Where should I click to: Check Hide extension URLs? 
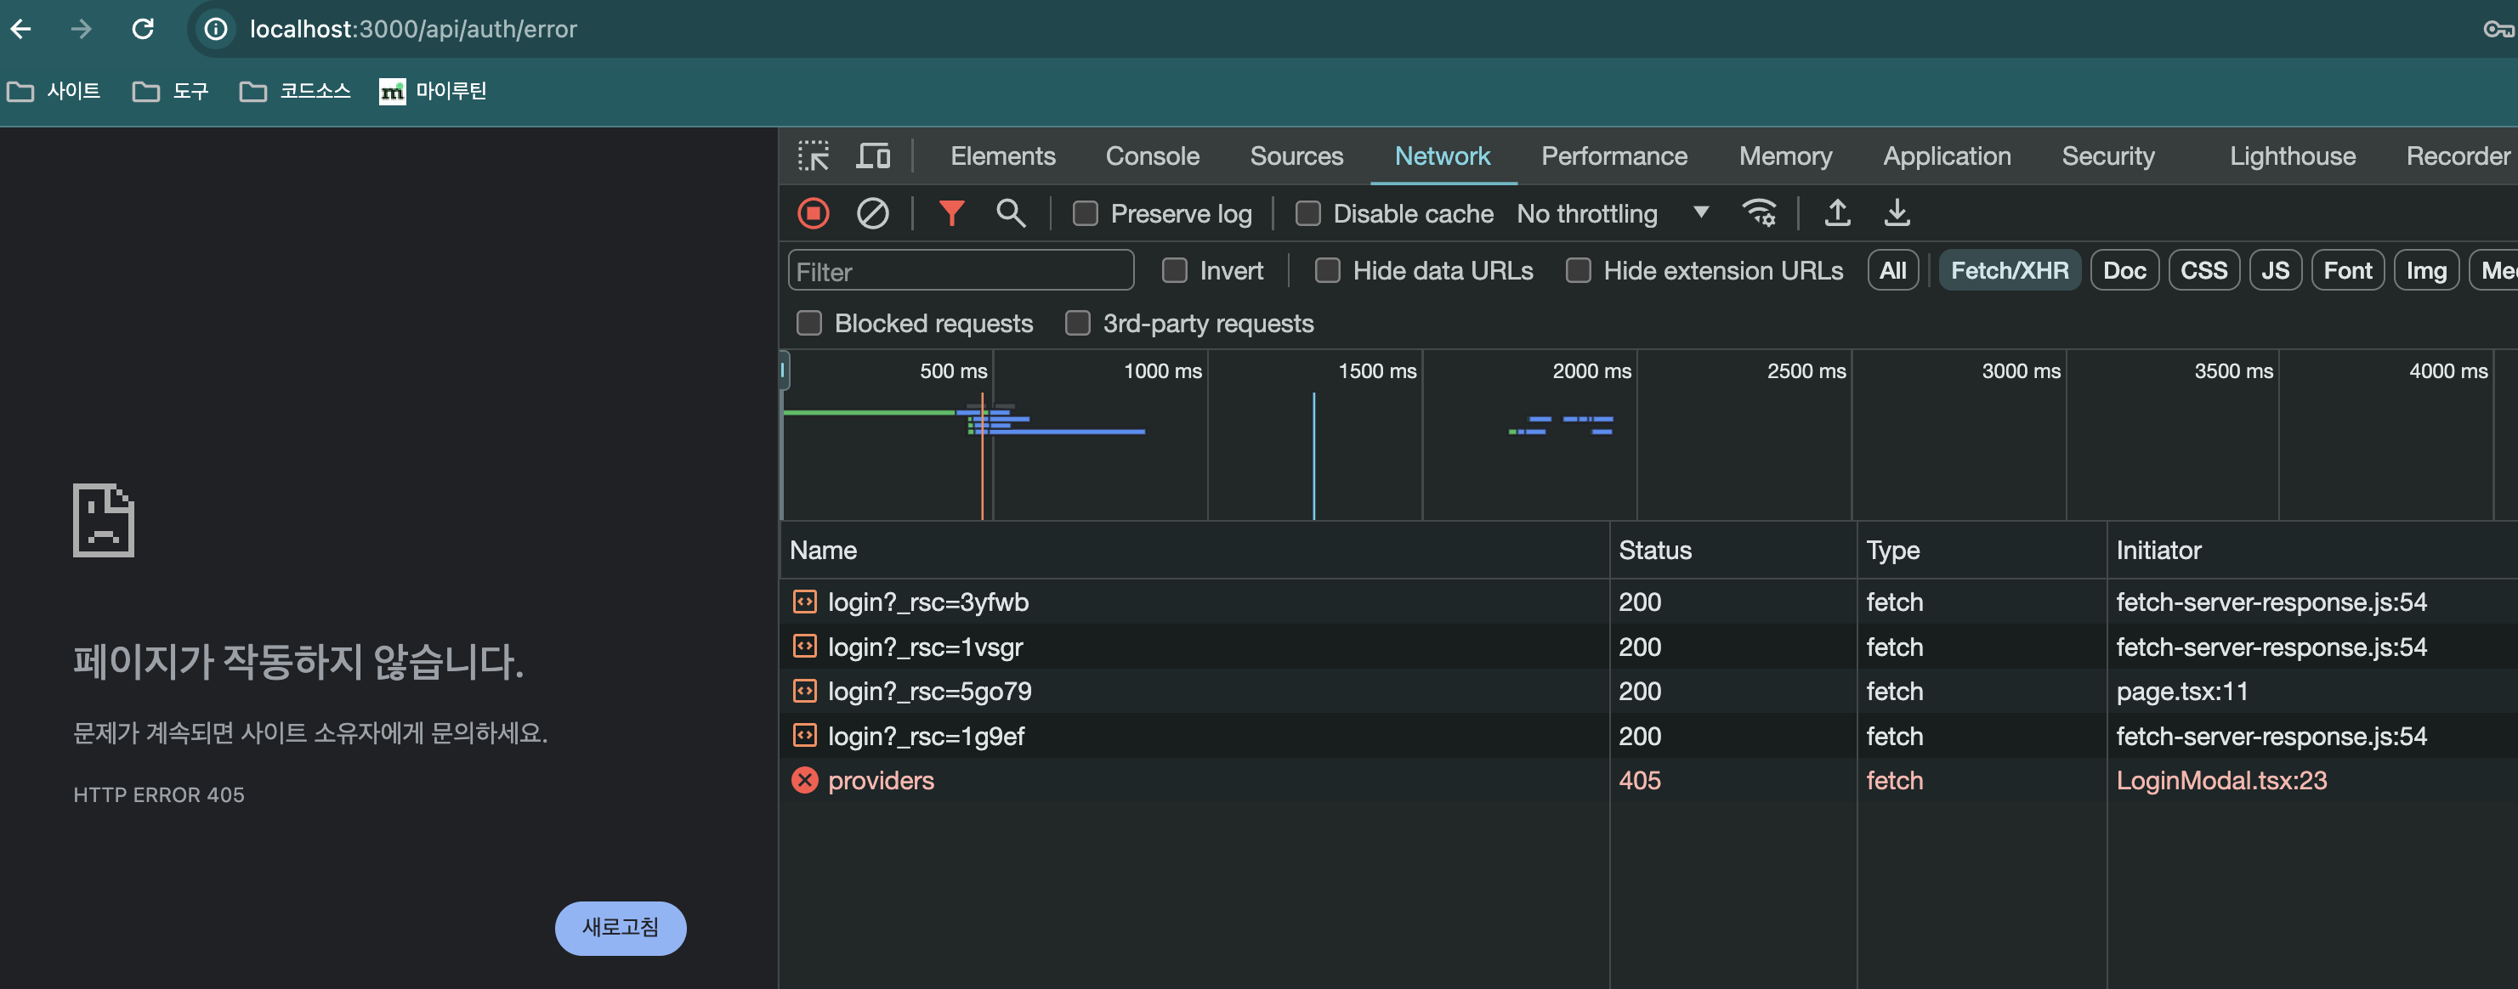1578,271
